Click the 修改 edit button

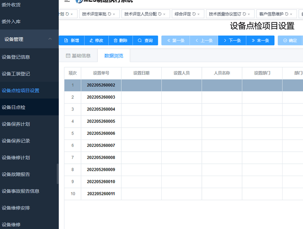pyautogui.click(x=97, y=41)
